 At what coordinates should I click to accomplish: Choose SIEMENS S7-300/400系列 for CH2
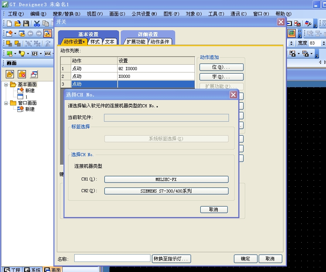point(166,191)
